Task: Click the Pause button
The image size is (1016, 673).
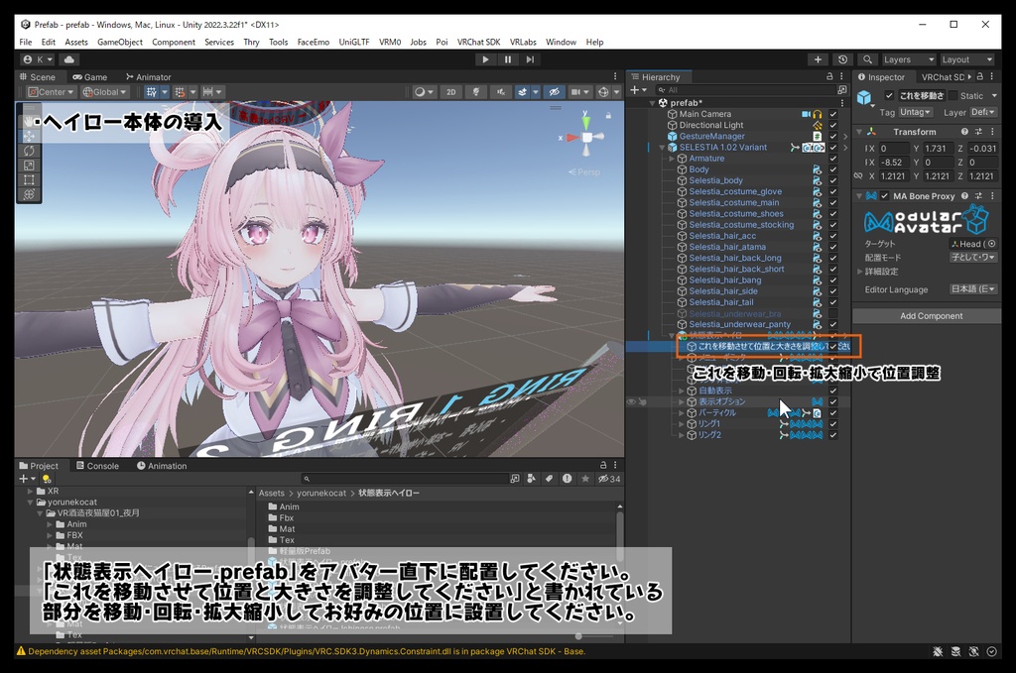Action: point(507,59)
